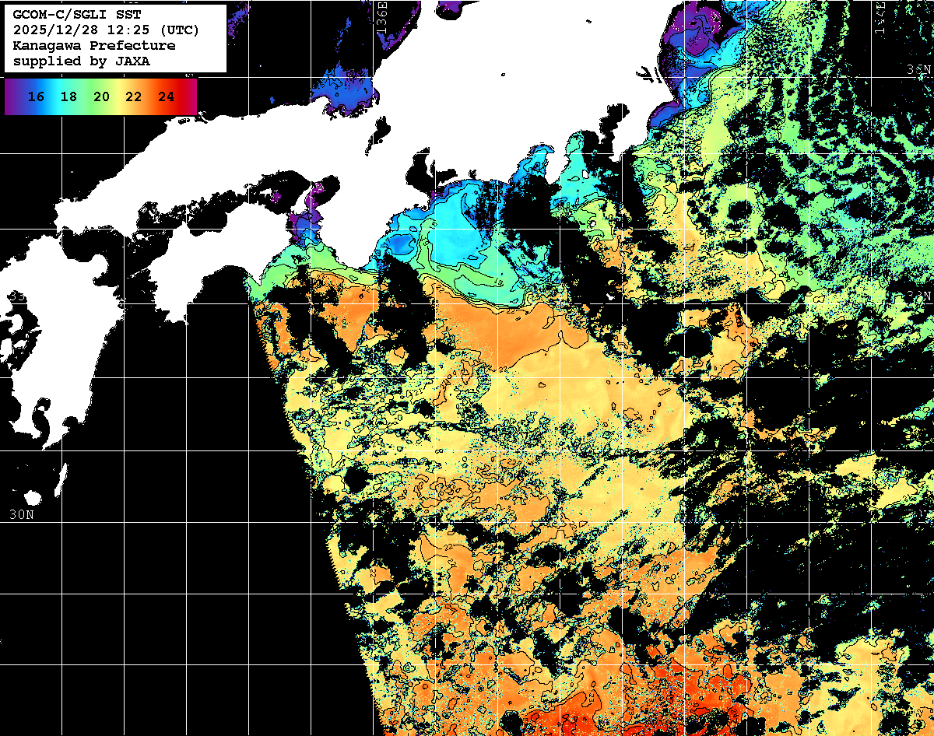This screenshot has width=934, height=736.
Task: Click the 16 value on temperature legend
Action: (35, 97)
